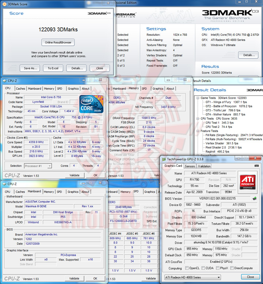Click the Intel Core i5 logo in CPU-Z

click(x=91, y=104)
